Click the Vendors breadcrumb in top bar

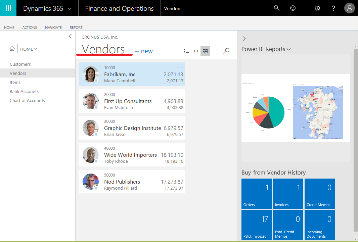173,8
